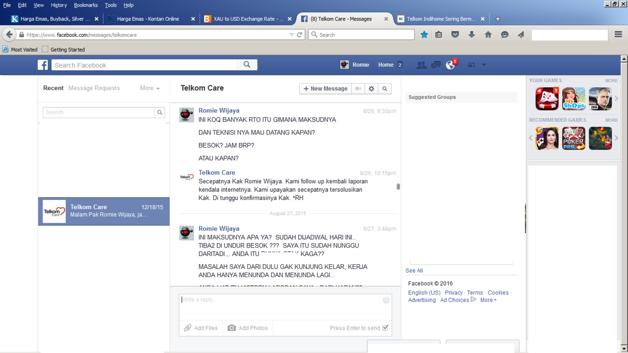Open the Poker Pro recommended game
The height and width of the screenshot is (353, 628).
click(574, 138)
